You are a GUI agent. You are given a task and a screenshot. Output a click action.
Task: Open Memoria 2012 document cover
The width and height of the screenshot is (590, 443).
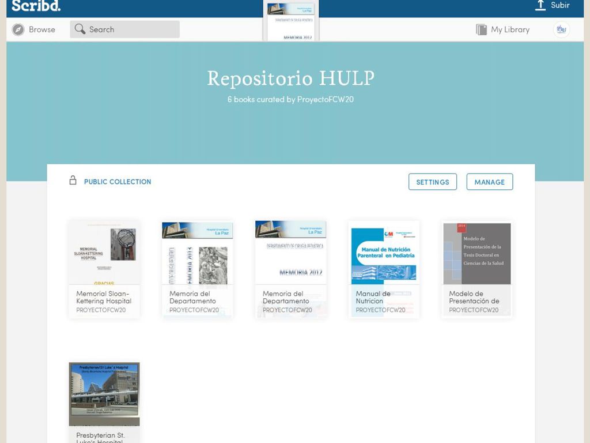(290, 253)
